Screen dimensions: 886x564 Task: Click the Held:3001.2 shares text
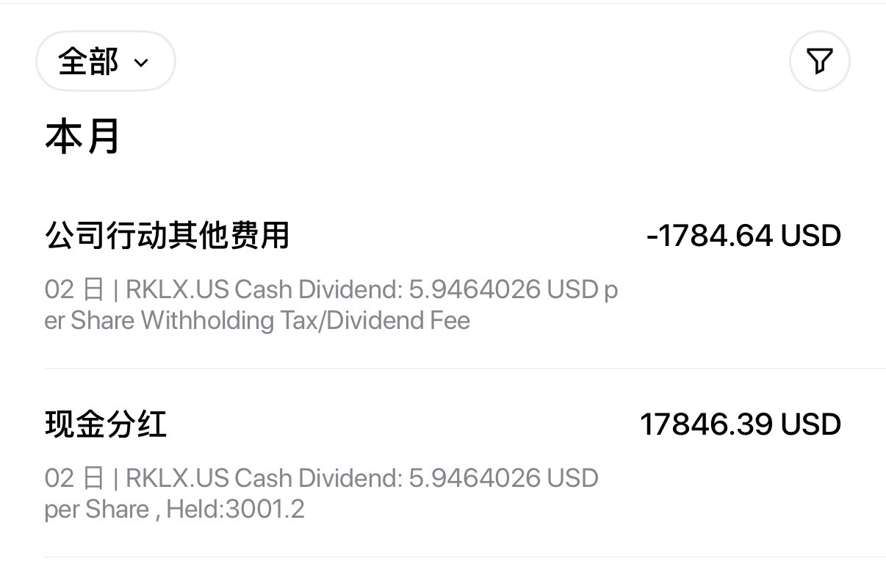pos(235,509)
